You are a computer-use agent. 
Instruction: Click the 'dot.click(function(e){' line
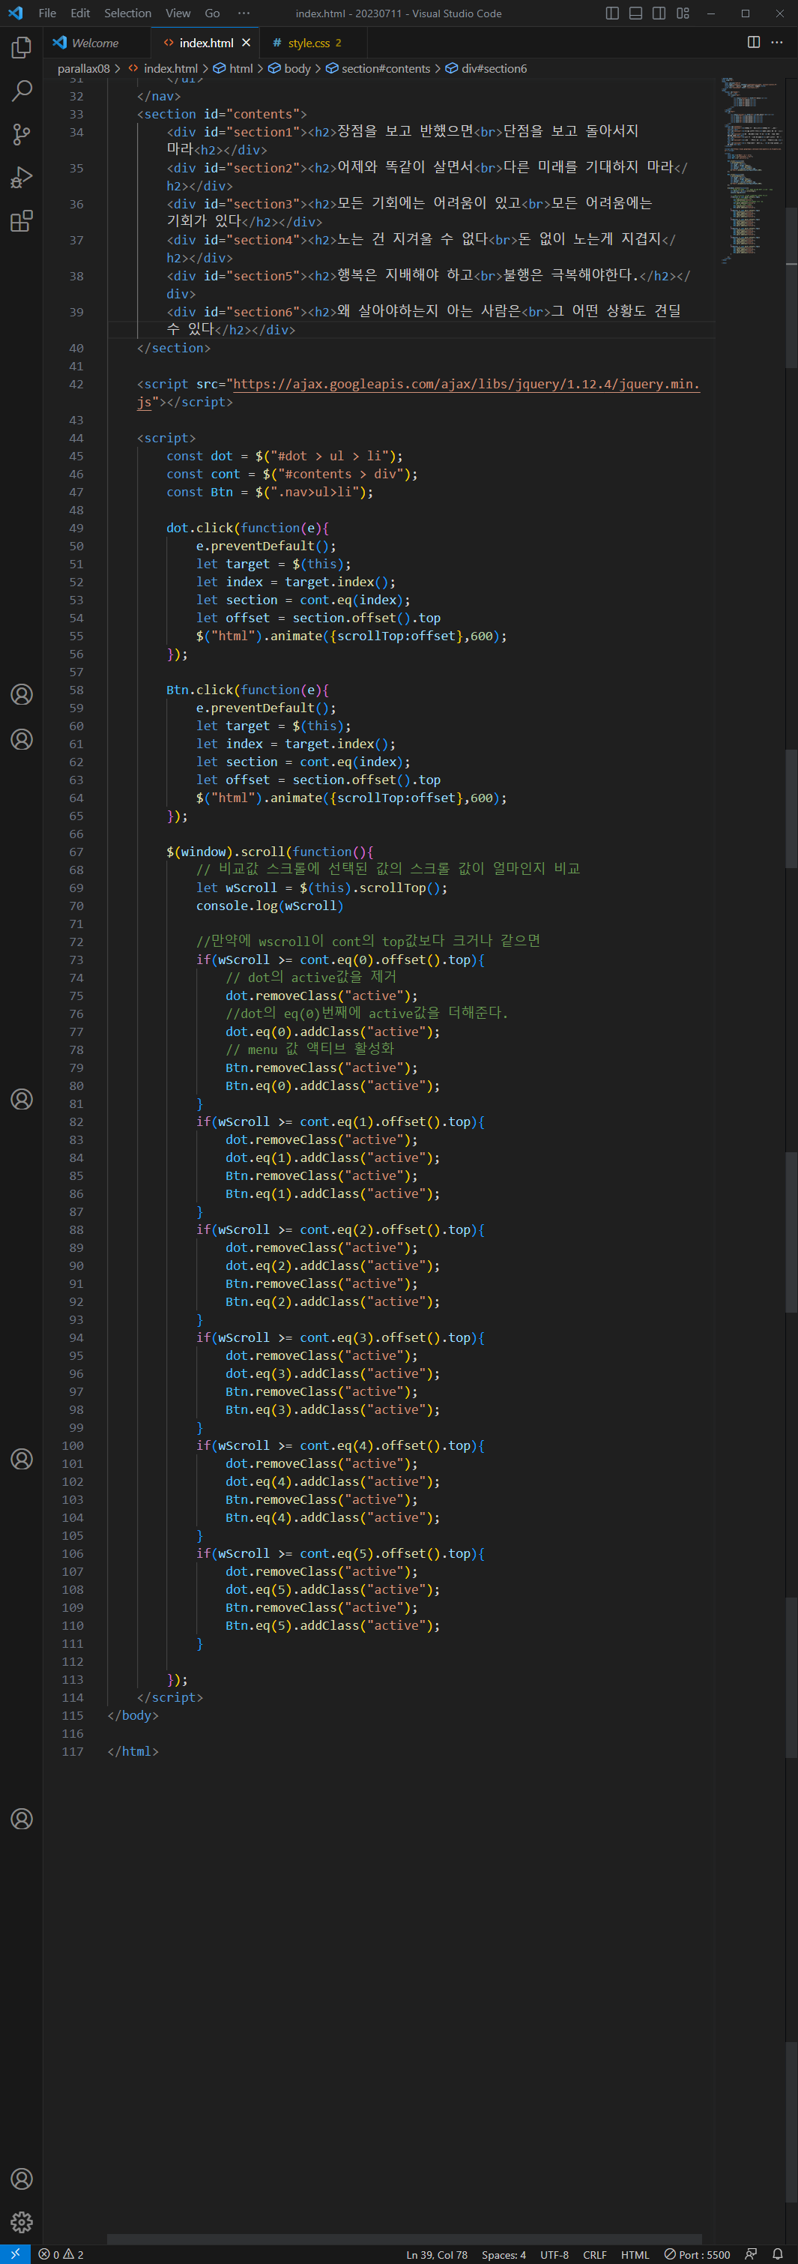[247, 529]
